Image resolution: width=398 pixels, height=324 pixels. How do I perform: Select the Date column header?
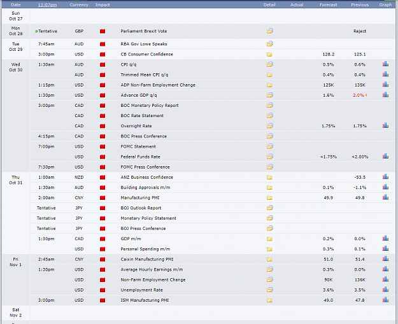tap(16, 5)
